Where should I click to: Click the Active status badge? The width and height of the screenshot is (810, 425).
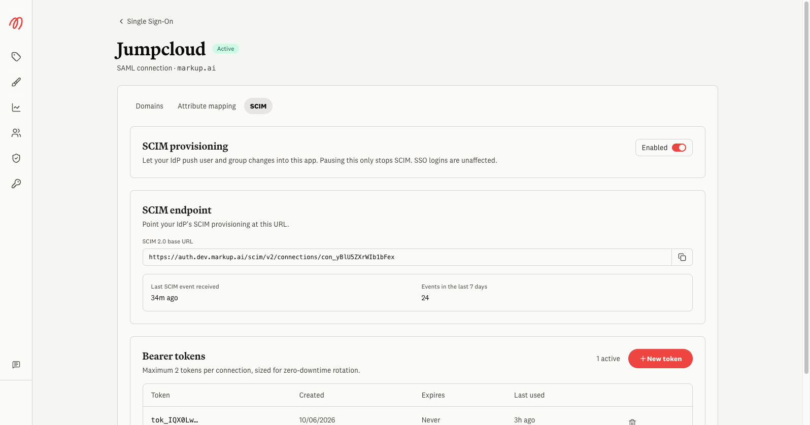[x=226, y=49]
